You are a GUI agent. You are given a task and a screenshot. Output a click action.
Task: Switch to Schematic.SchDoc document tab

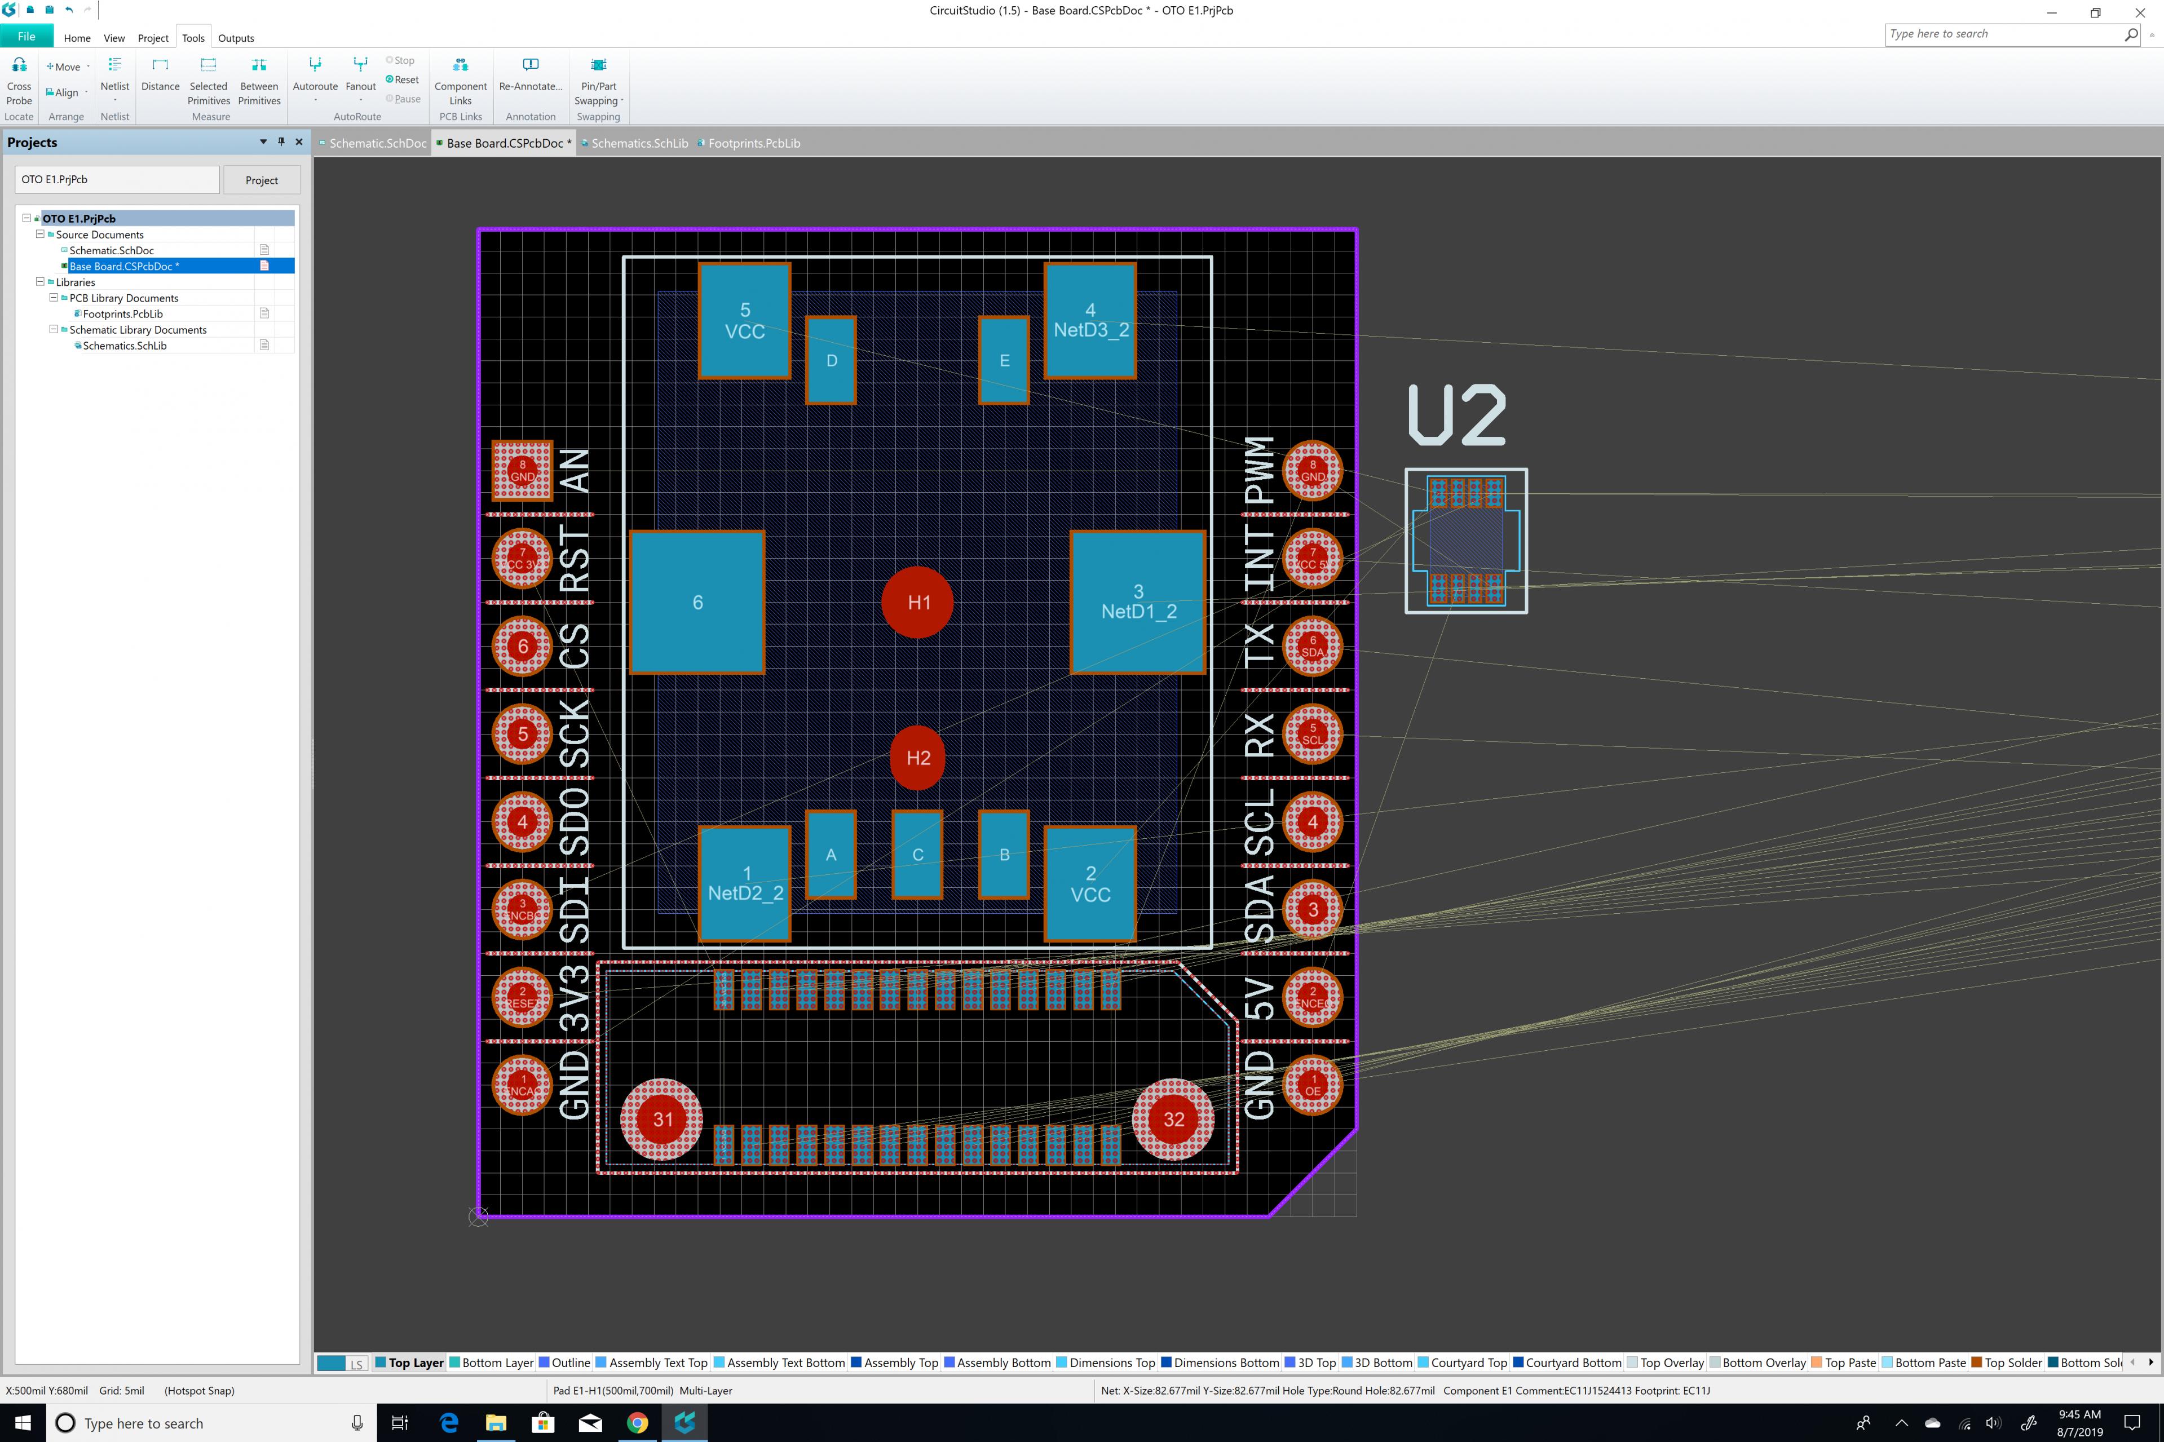point(373,143)
